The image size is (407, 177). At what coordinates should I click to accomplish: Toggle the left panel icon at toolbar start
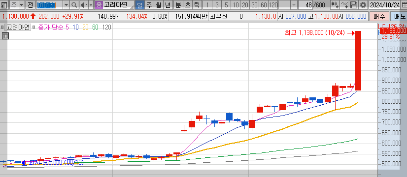[x=4, y=4]
